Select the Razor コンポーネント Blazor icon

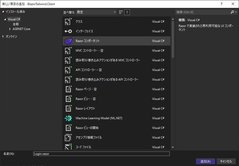click(68, 41)
